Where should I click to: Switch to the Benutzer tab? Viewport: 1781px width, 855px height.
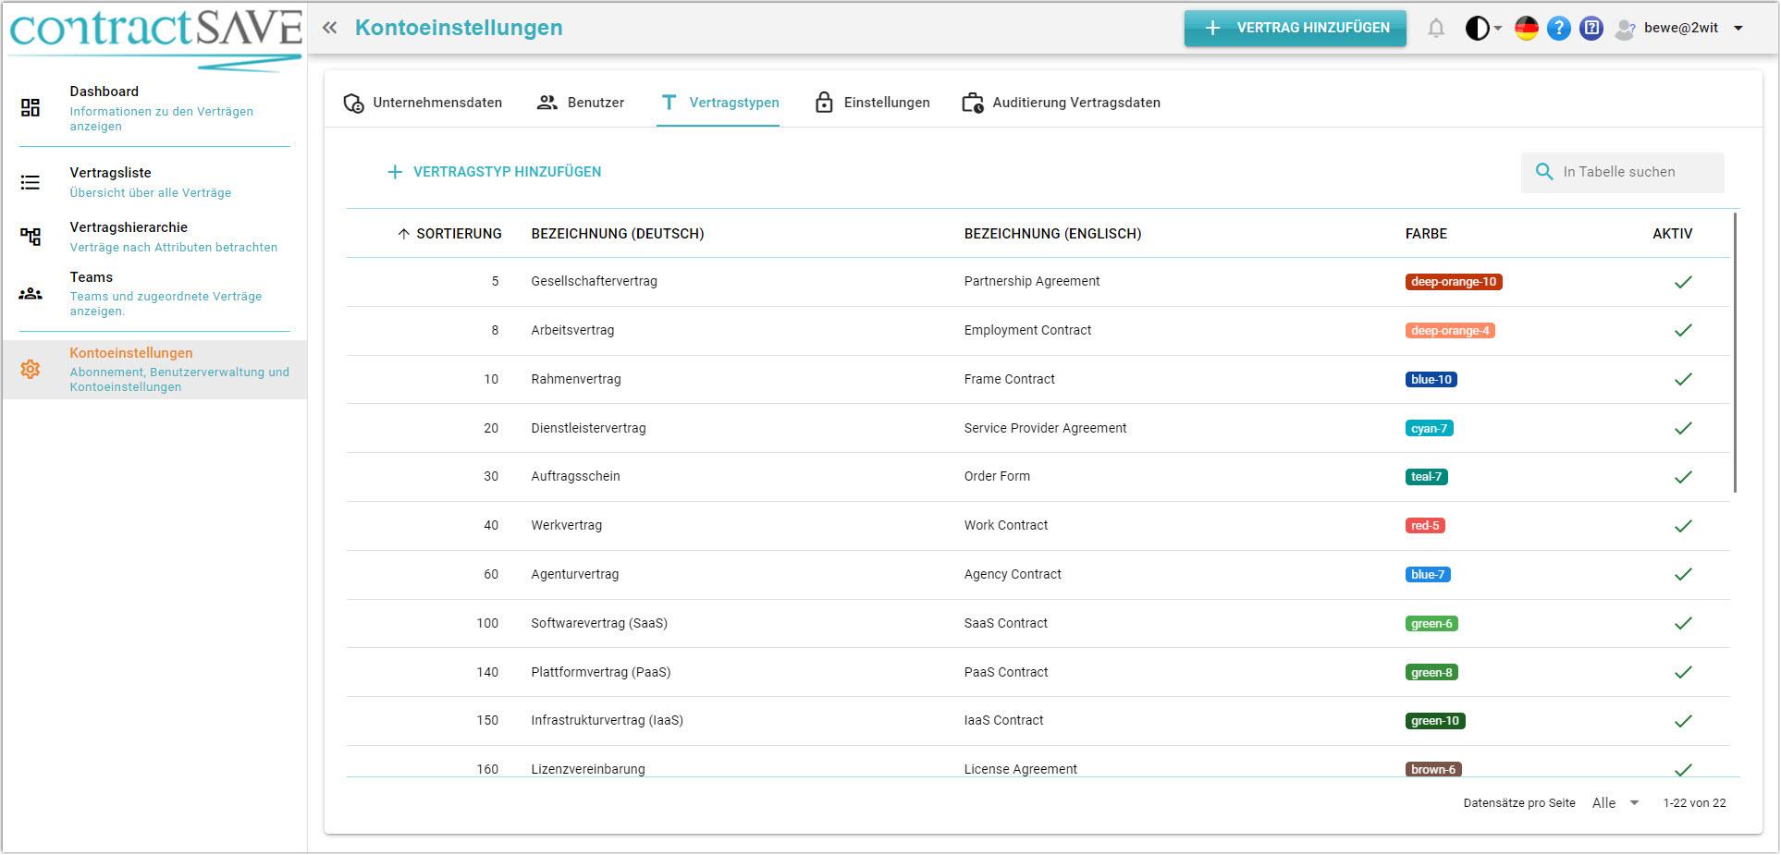(581, 103)
